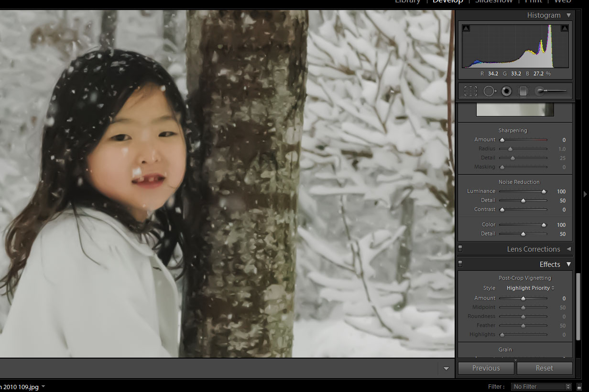Viewport: 589px width, 392px height.
Task: Select the Spot Removal tool
Action: click(x=490, y=91)
